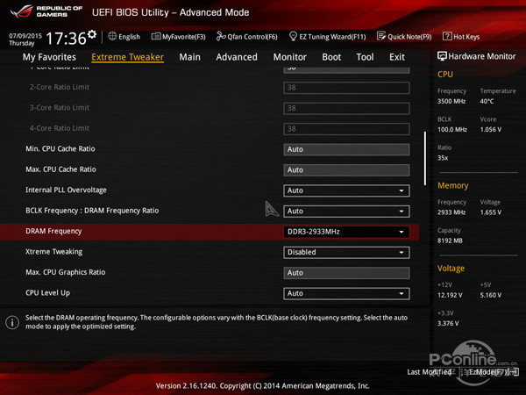The height and width of the screenshot is (395, 526).
Task: Click the 17:36 clock display
Action: coord(66,39)
